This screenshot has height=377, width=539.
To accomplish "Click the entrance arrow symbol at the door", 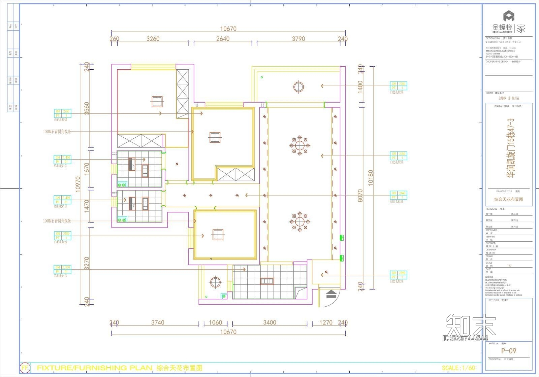I will click(x=331, y=294).
